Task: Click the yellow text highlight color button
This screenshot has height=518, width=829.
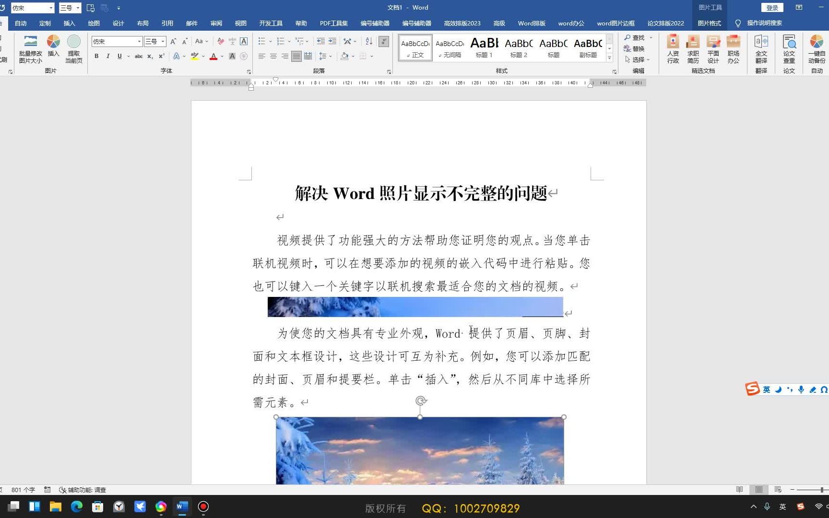Action: [194, 56]
